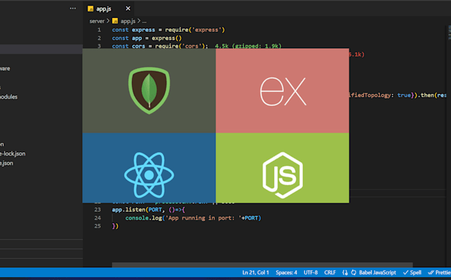451x280 pixels.
Task: Open Go to Line via 'Ln 21, Col 1'
Action: (x=257, y=272)
